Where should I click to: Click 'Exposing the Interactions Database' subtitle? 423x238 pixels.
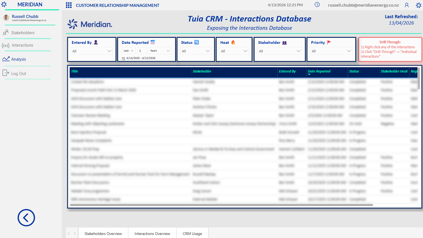tap(250, 28)
